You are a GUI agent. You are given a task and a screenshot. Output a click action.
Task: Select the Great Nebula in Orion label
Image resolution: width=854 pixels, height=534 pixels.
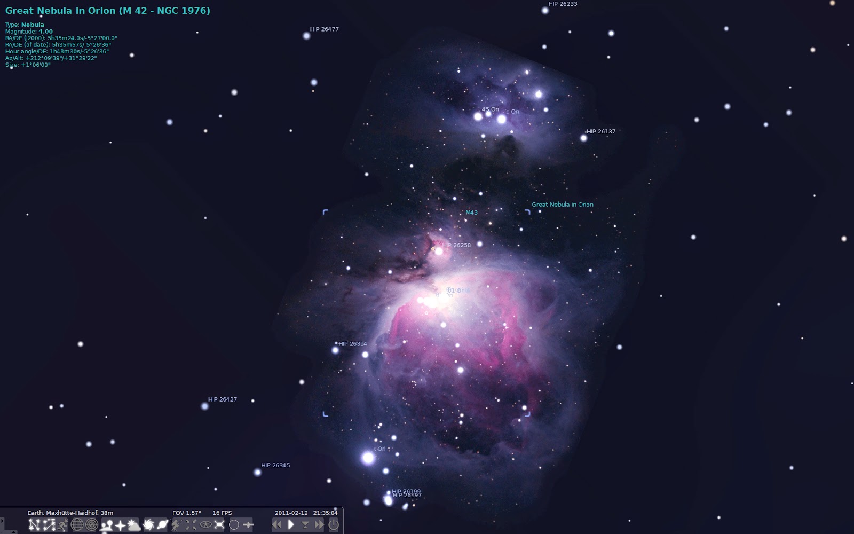click(x=563, y=205)
